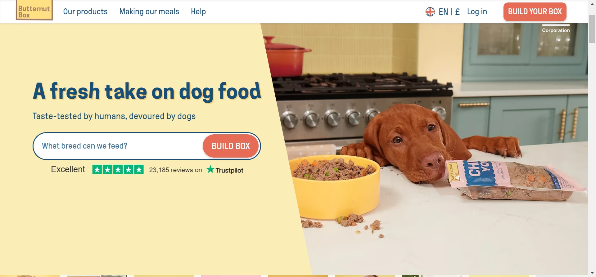Click the B Corporation badge

556,29
